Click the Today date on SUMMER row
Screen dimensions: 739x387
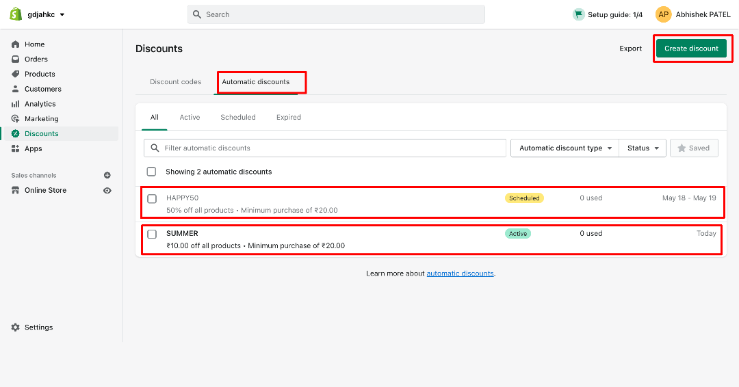click(706, 233)
